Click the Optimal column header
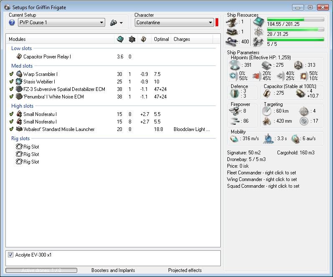This screenshot has width=333, height=277. (161, 39)
